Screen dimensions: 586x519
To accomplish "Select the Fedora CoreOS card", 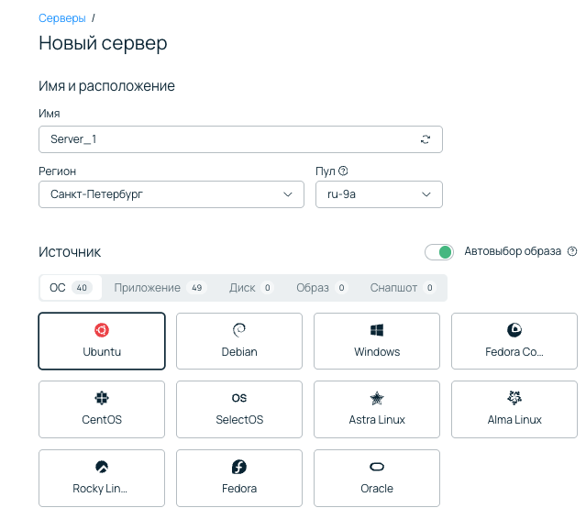I will 514,341.
